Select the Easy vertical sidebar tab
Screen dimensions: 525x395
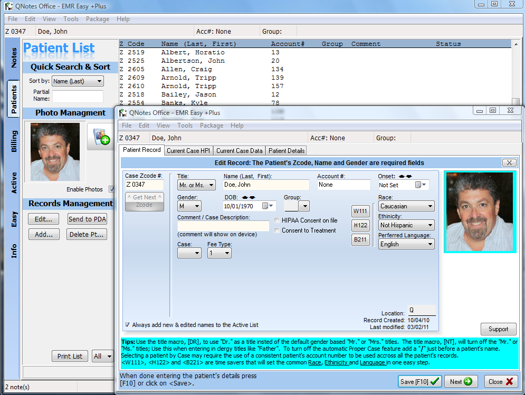coord(14,219)
